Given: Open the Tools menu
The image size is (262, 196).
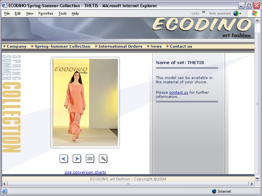Looking at the screenshot, I should (63, 13).
